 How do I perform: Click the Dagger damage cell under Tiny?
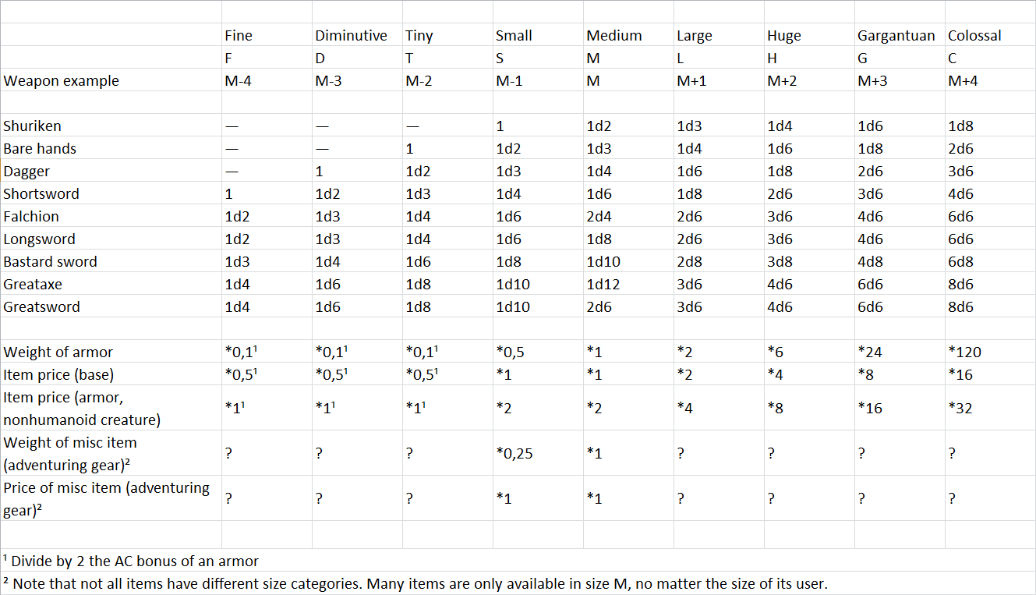click(418, 171)
